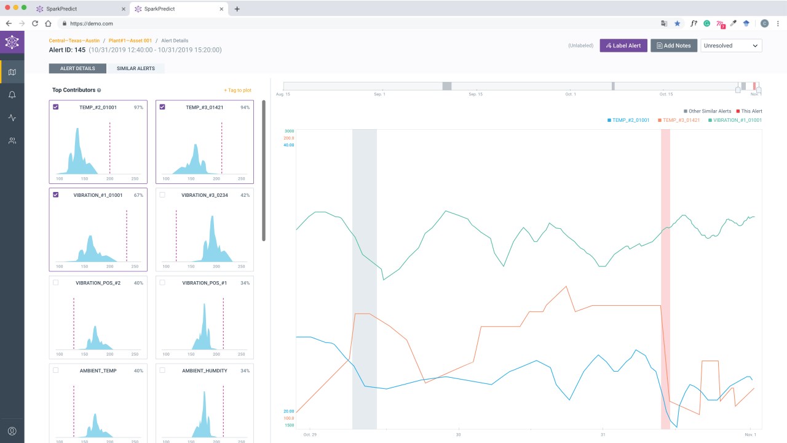Open alerts bell icon in sidebar
787x443 pixels.
coord(12,95)
